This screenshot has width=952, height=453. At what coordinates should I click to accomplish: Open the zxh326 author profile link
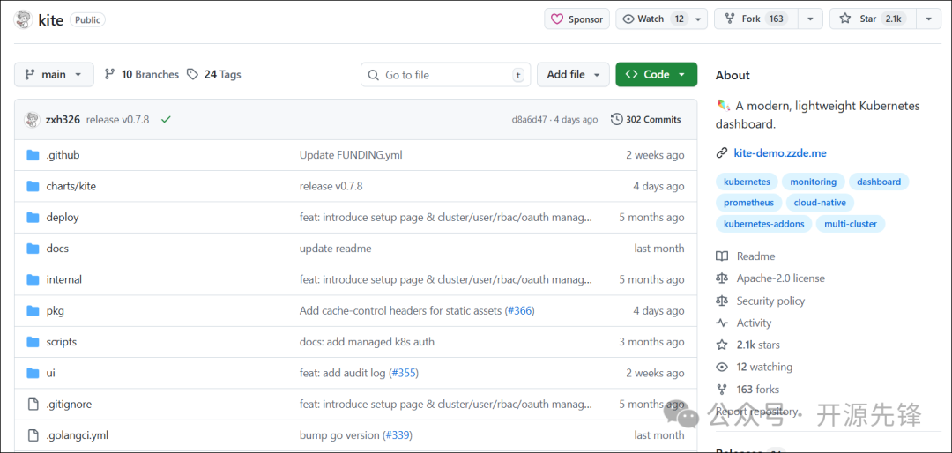coord(63,120)
